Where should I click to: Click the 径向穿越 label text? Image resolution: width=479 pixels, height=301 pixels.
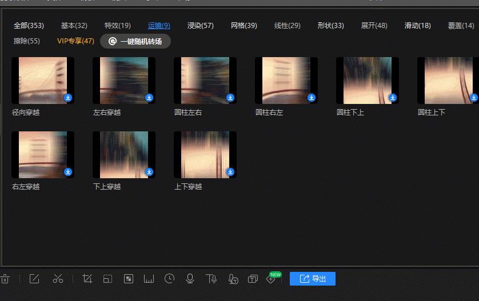click(x=26, y=113)
